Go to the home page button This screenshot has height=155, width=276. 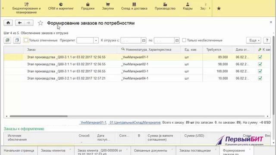coord(8,23)
